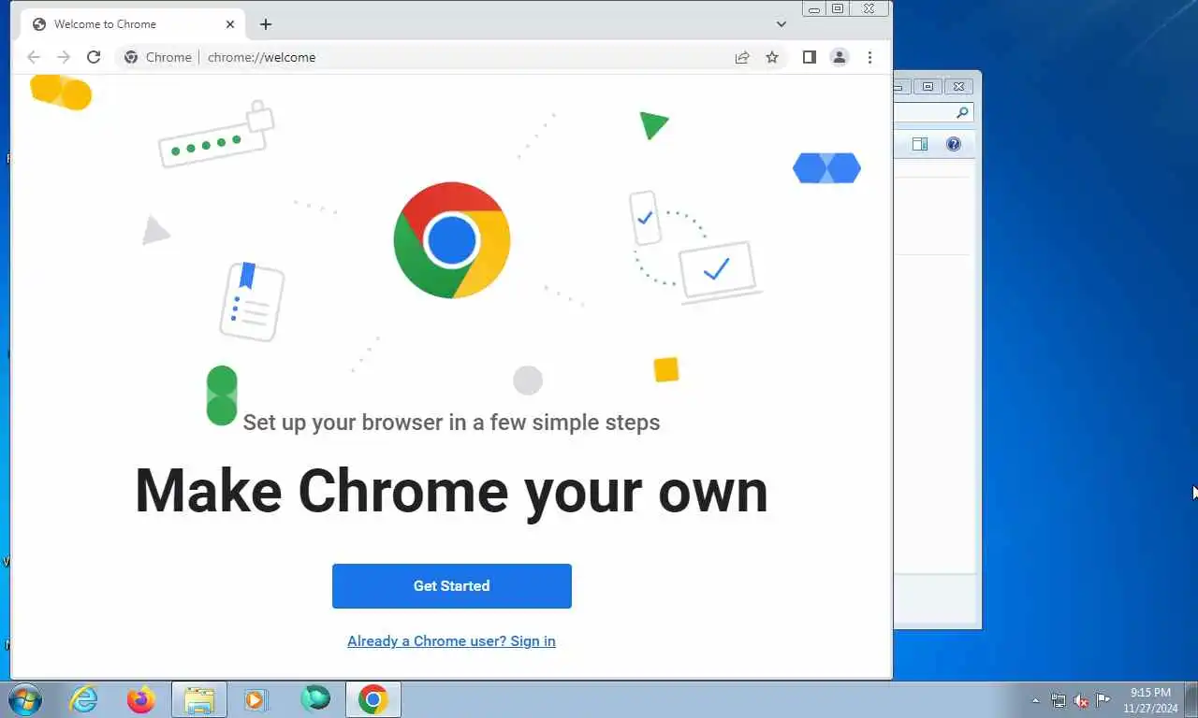Launch Firefox from the taskbar

tap(141, 699)
